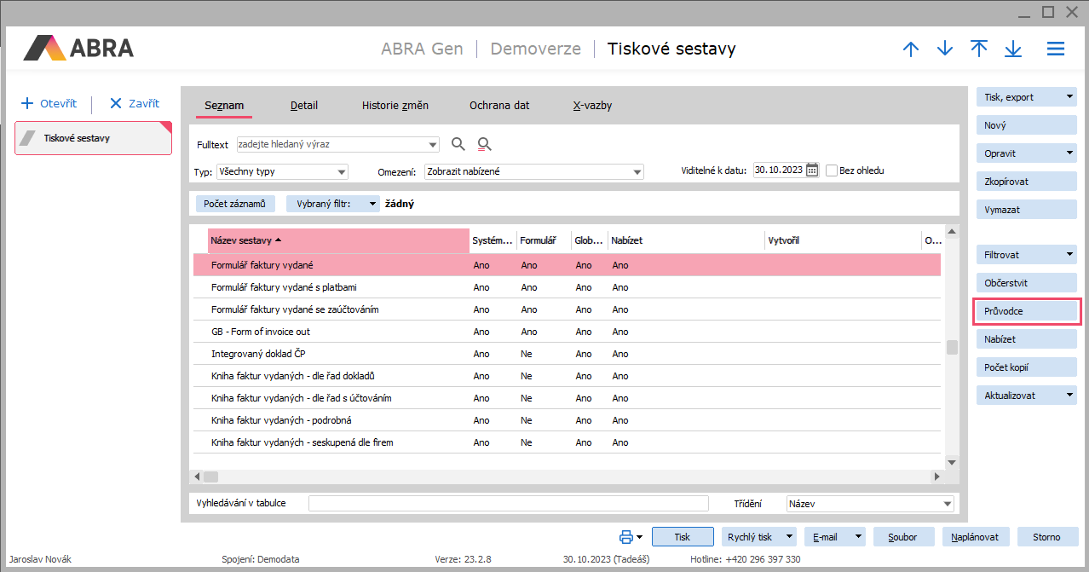Click the printer icon at bottom
This screenshot has width=1089, height=572.
click(626, 537)
